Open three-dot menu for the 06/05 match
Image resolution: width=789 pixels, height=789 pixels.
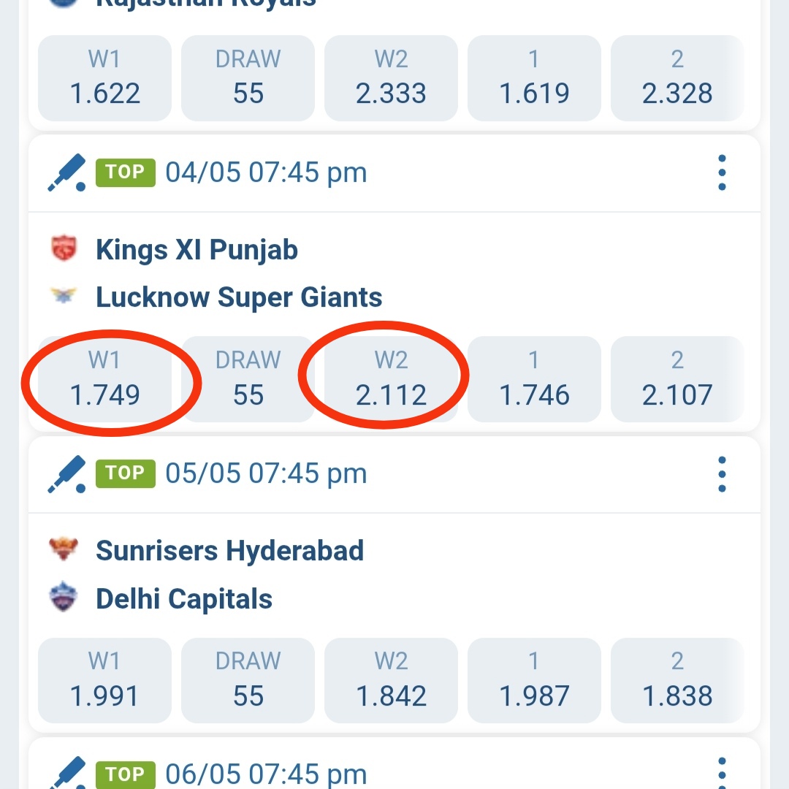pos(722,774)
